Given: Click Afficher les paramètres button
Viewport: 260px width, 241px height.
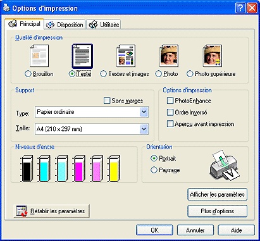Looking at the screenshot, I should (217, 194).
